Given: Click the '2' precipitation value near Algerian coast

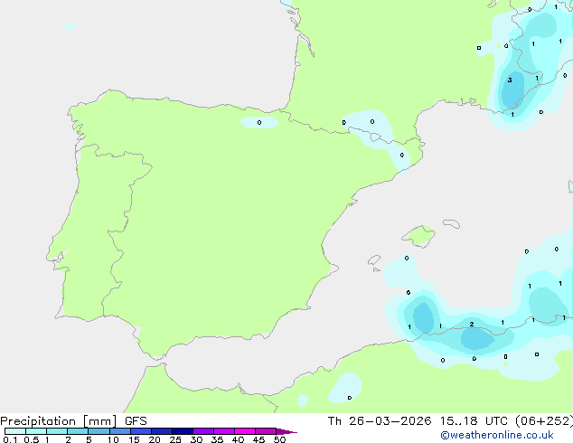Looking at the screenshot, I should coord(472,325).
